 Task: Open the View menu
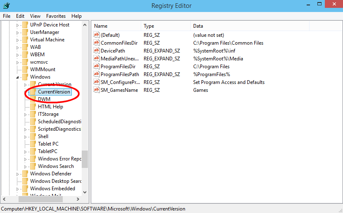point(35,16)
